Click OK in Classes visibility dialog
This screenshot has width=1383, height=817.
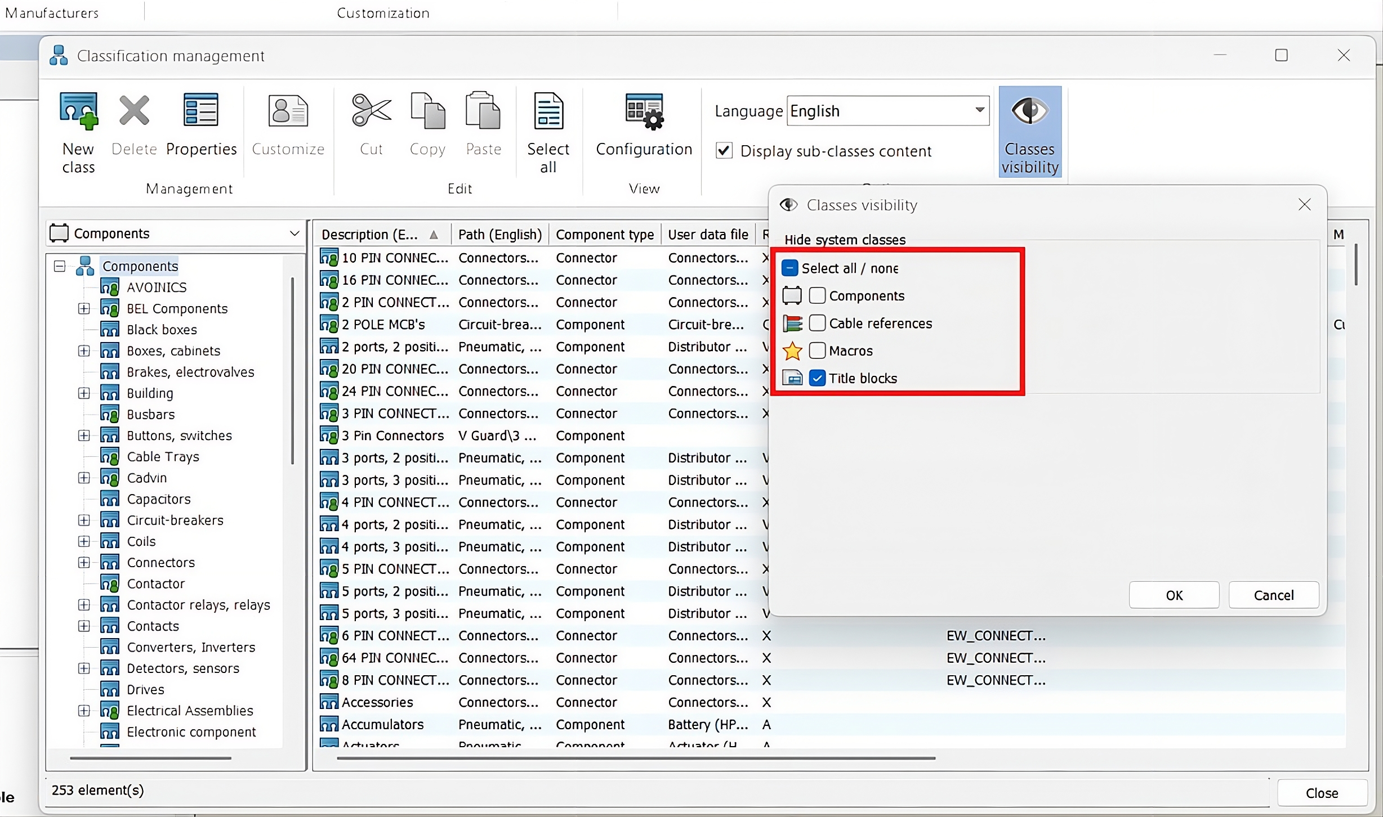(1174, 595)
